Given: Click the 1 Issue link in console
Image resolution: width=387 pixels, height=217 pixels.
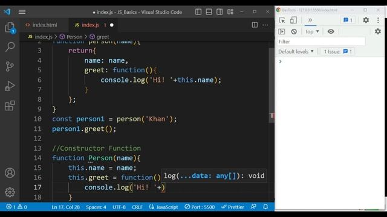Looking at the screenshot, I should tap(337, 51).
